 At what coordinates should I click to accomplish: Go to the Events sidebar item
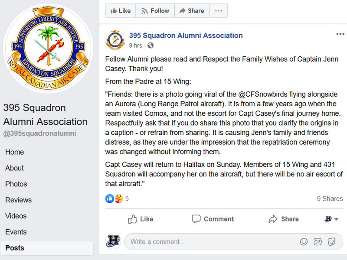pyautogui.click(x=16, y=232)
